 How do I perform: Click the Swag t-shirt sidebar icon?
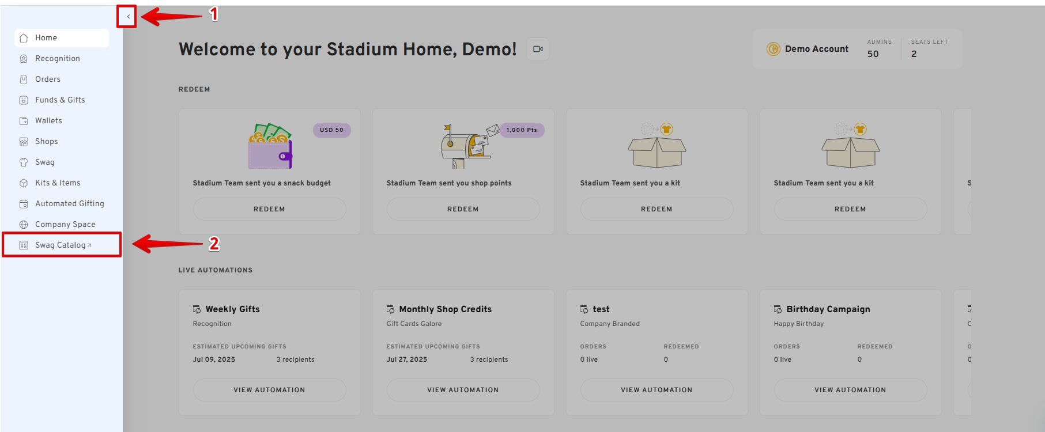click(24, 162)
